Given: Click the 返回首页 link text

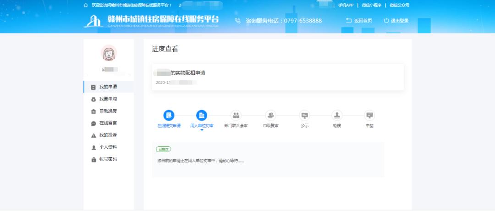Looking at the screenshot, I should (363, 21).
